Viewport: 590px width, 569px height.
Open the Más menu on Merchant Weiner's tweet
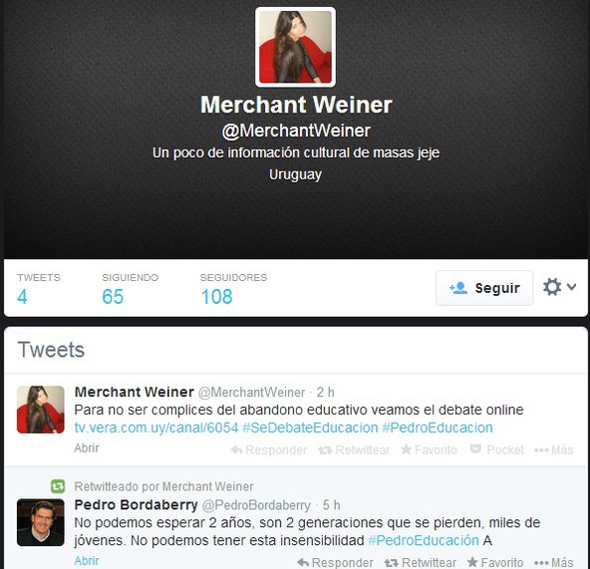554,449
